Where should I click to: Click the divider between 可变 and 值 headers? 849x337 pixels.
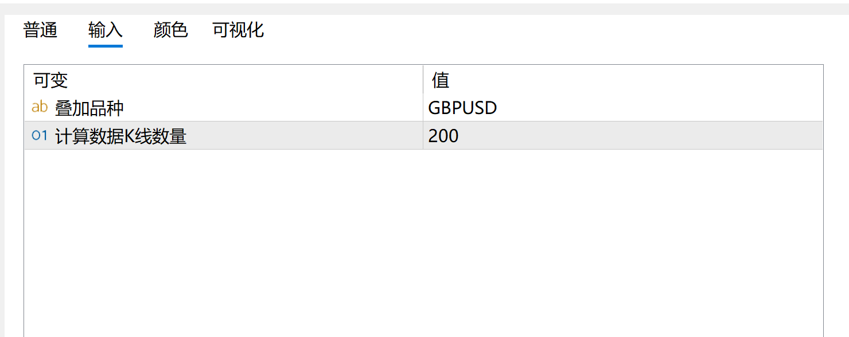point(423,80)
